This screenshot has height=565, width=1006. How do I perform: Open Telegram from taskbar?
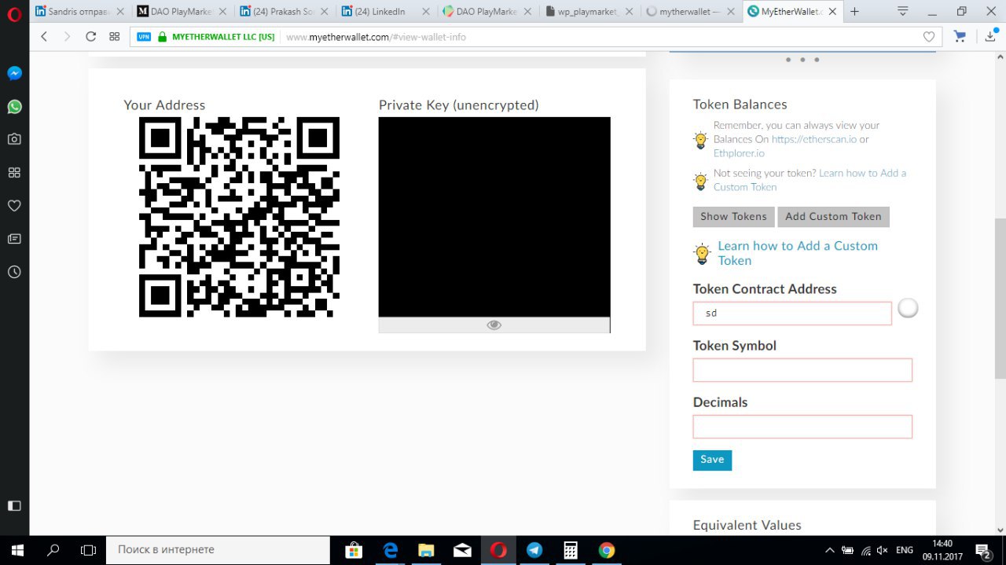pos(534,550)
